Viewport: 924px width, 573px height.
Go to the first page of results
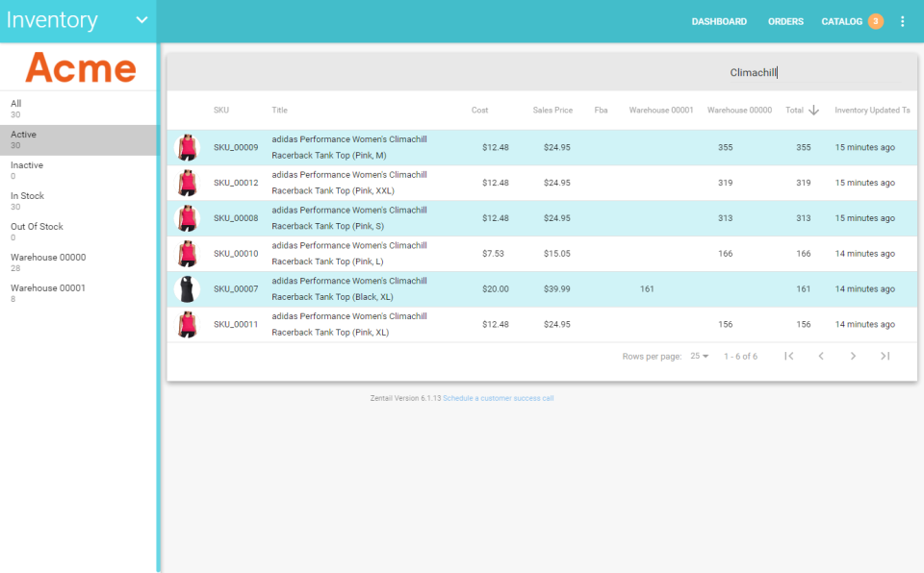(788, 356)
